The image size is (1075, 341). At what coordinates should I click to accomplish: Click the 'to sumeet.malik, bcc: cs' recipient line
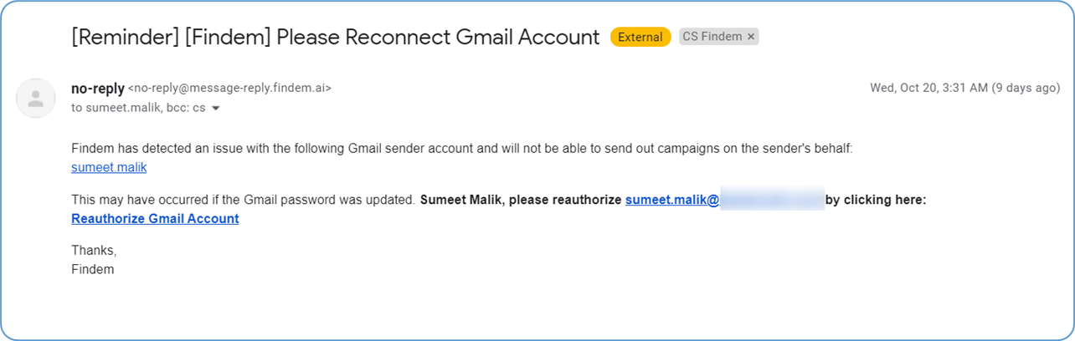point(138,109)
